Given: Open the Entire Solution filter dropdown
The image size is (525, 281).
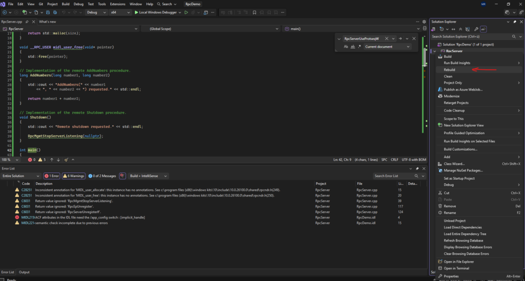Looking at the screenshot, I should pos(21,176).
